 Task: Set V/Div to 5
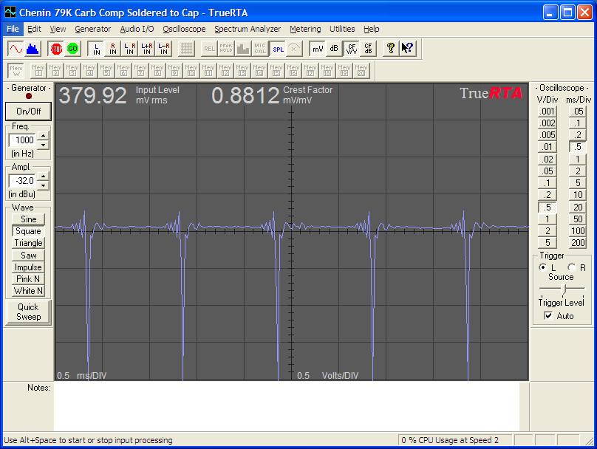point(547,242)
